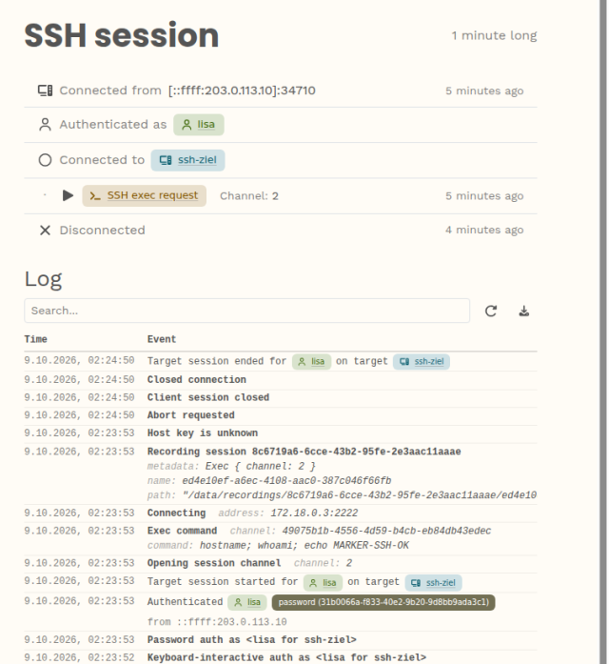Viewport: 609px width, 664px height.
Task: Click the Time column header
Action: point(35,339)
